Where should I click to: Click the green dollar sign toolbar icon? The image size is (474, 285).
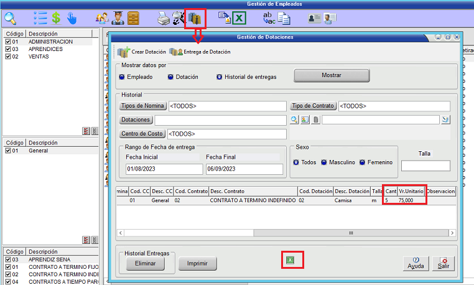pyautogui.click(x=56, y=18)
